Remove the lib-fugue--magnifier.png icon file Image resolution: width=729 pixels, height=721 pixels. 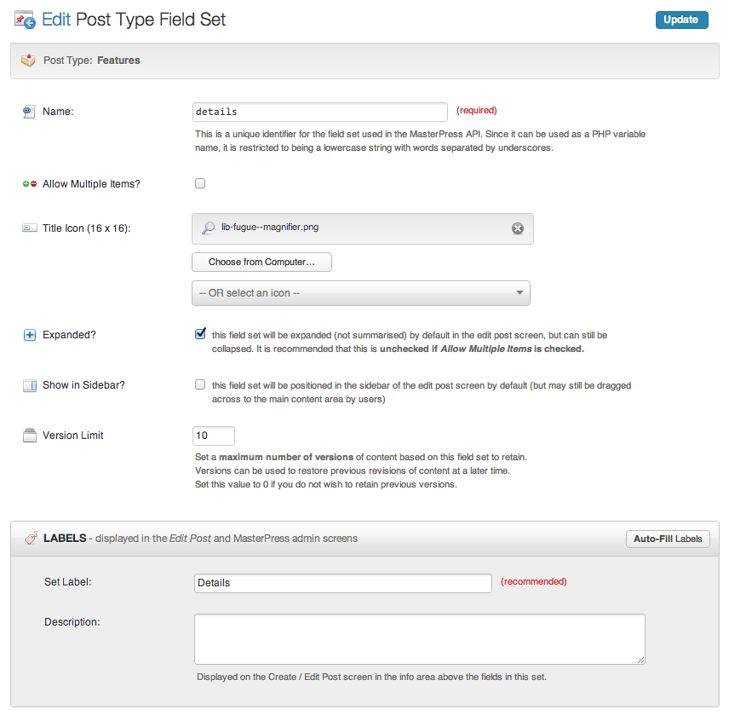pos(518,228)
